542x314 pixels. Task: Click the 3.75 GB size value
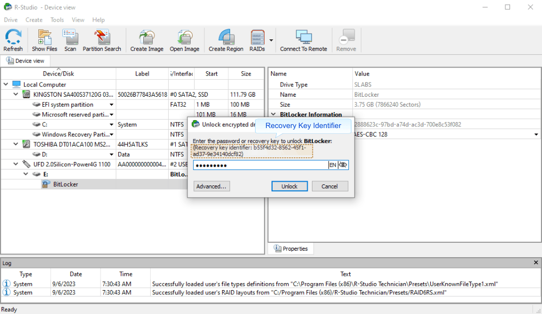tap(387, 104)
